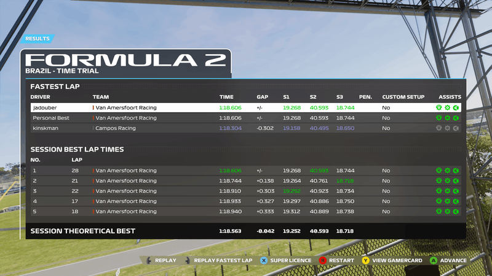Select last assist icon in Personal Best row
This screenshot has width=492, height=276.
tap(456, 118)
